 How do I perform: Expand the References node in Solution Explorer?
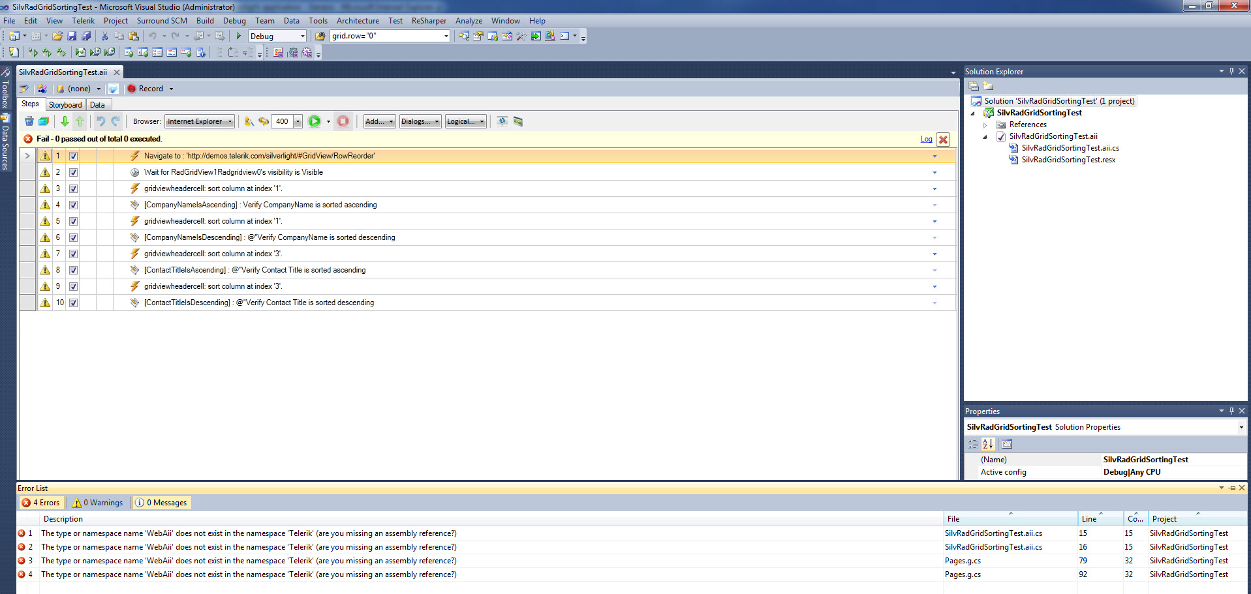(x=985, y=125)
